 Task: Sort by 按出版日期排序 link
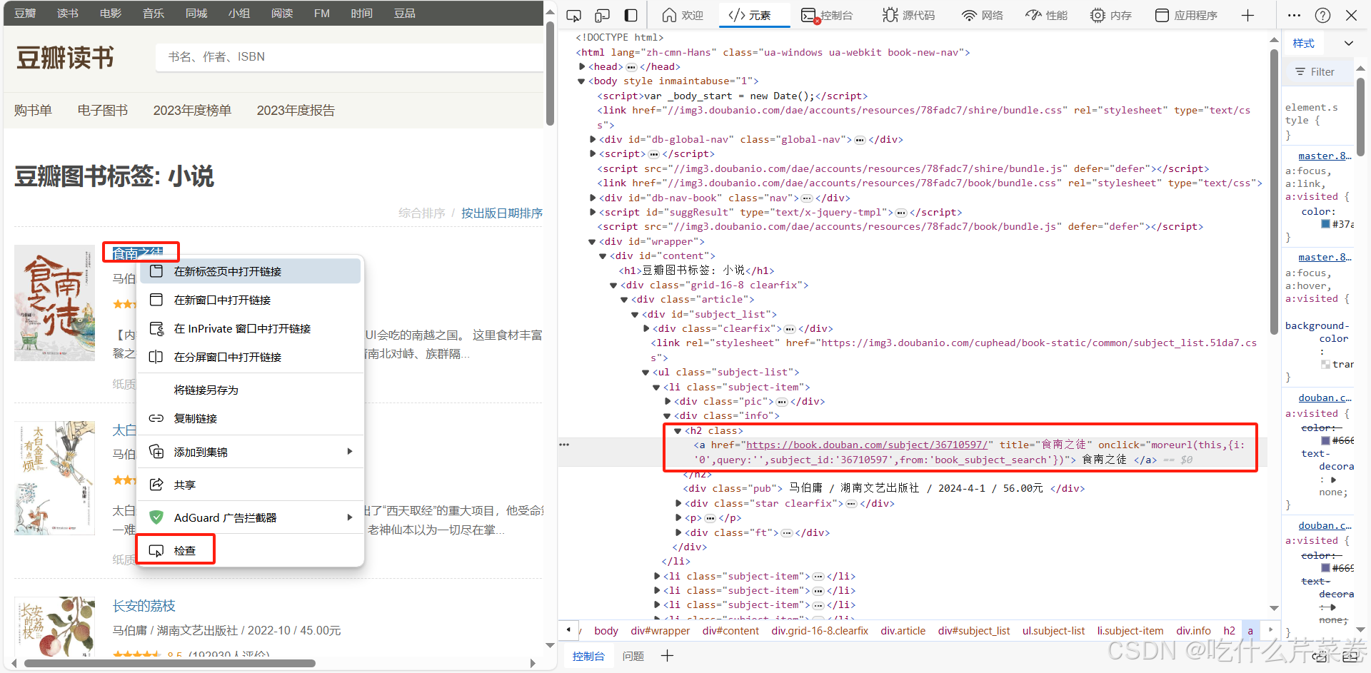(502, 213)
